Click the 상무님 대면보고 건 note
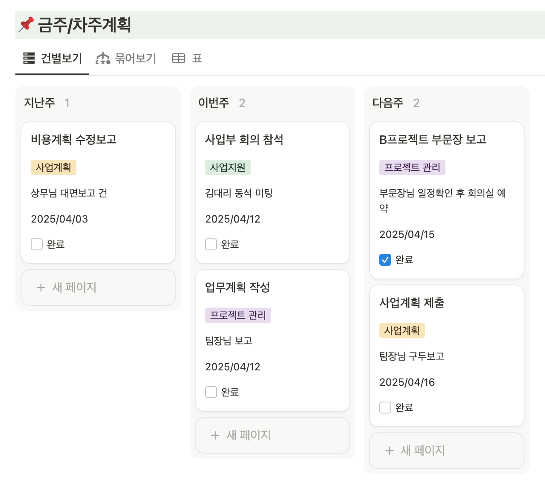This screenshot has height=487, width=545. [69, 193]
